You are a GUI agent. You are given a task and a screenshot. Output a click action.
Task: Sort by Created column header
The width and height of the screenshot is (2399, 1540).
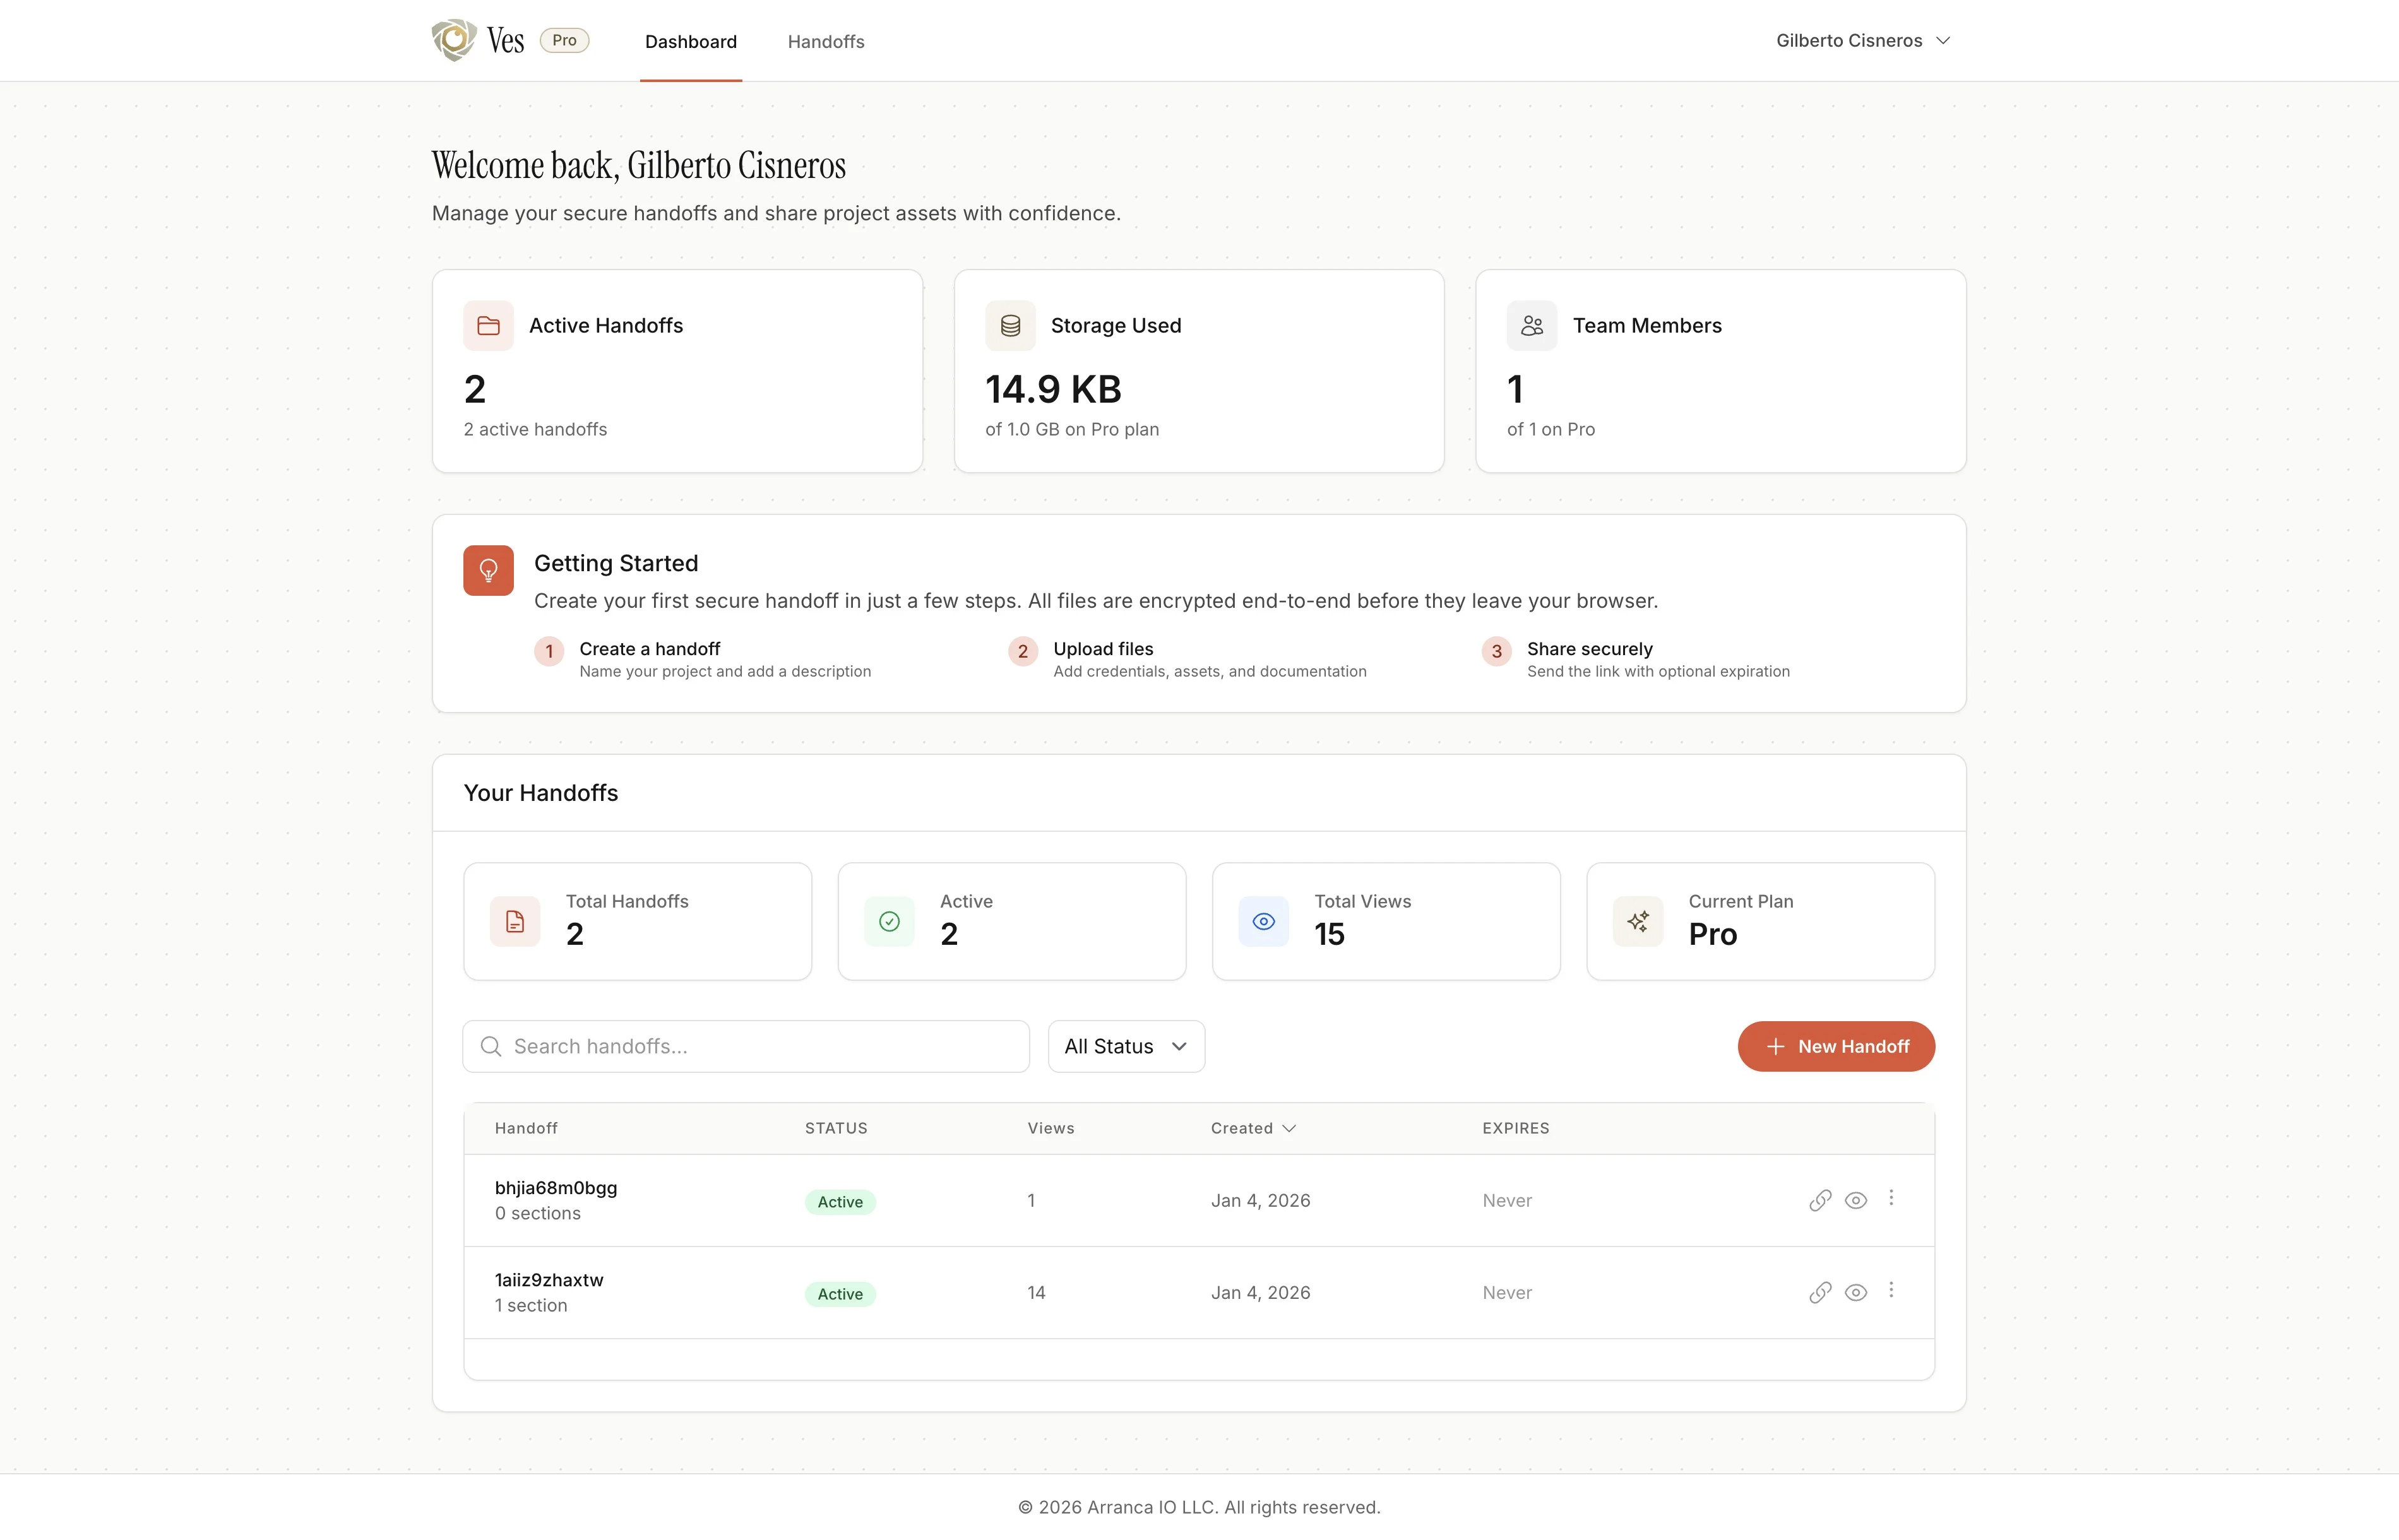pos(1252,1128)
